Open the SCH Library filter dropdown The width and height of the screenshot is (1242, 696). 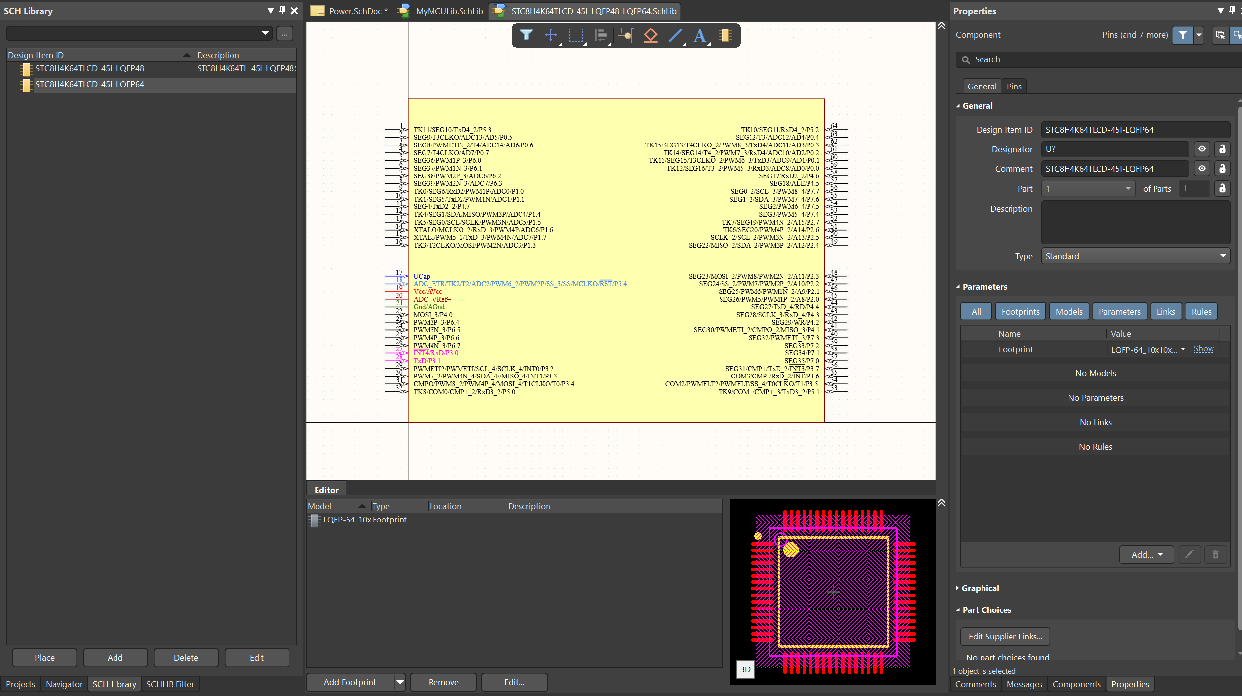265,33
